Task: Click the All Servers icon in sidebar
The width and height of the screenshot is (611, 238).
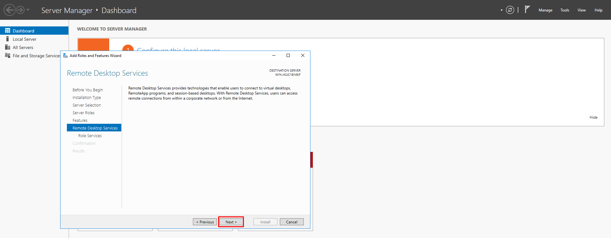Action: coord(8,47)
